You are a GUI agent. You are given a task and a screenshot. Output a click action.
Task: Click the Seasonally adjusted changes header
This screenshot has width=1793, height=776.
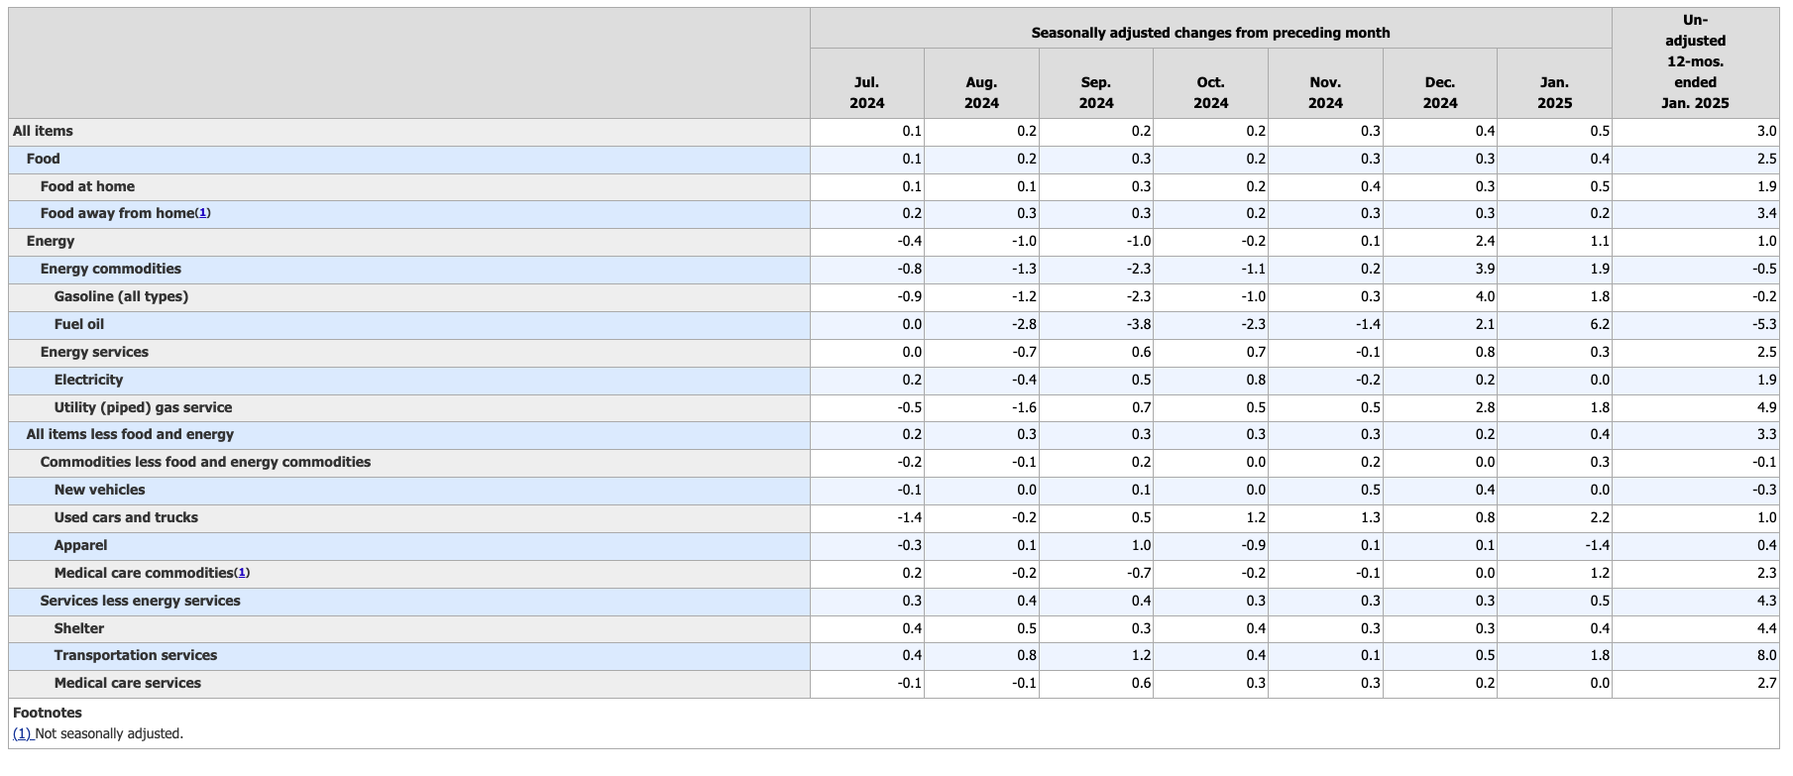tap(1210, 33)
